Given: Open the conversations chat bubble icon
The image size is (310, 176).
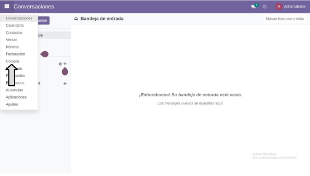Looking at the screenshot, I should pyautogui.click(x=253, y=7).
